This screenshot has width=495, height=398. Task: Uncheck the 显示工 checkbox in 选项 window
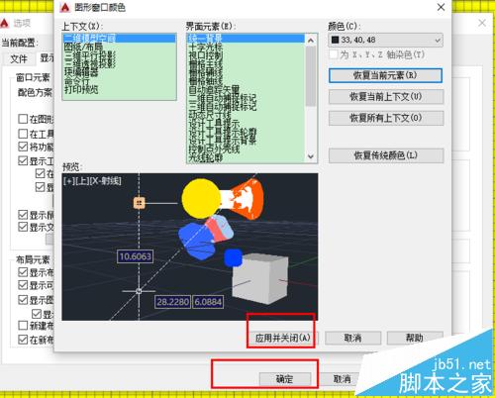coord(23,161)
